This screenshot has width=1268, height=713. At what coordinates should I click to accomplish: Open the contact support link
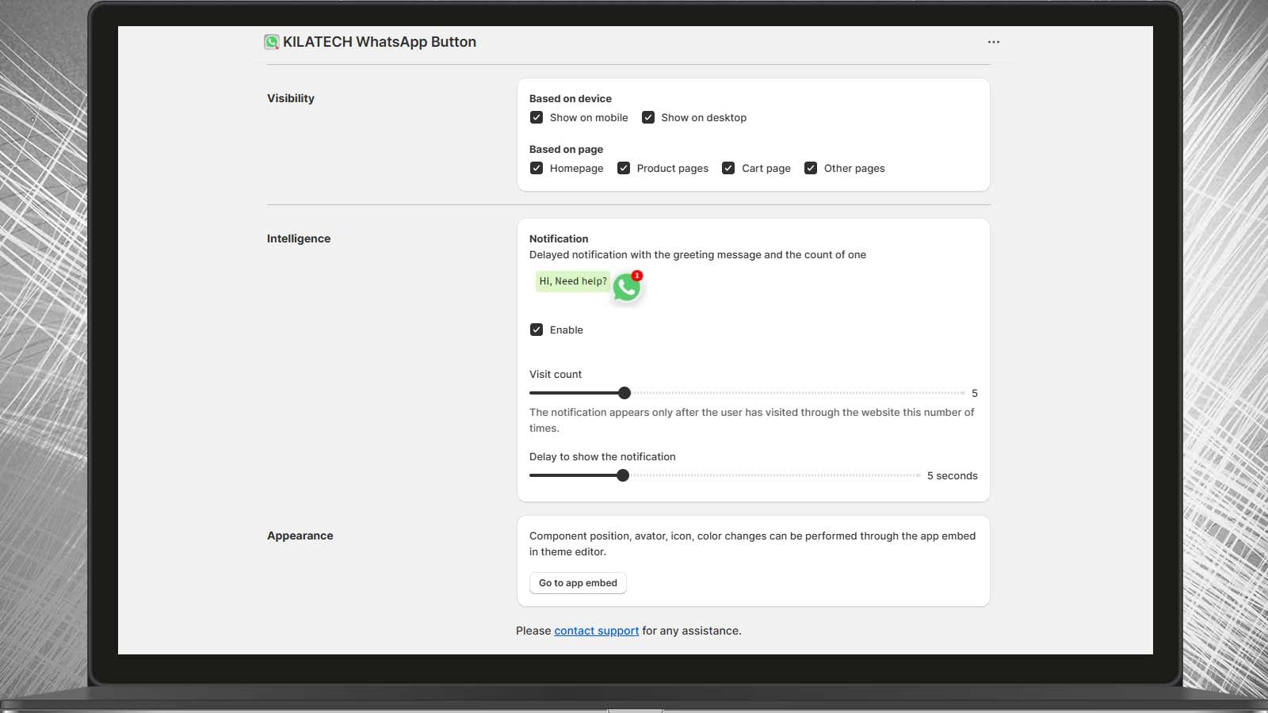[x=596, y=631]
